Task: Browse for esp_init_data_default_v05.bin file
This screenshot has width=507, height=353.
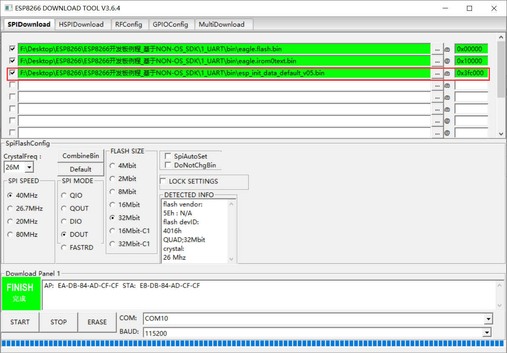Action: coord(437,73)
